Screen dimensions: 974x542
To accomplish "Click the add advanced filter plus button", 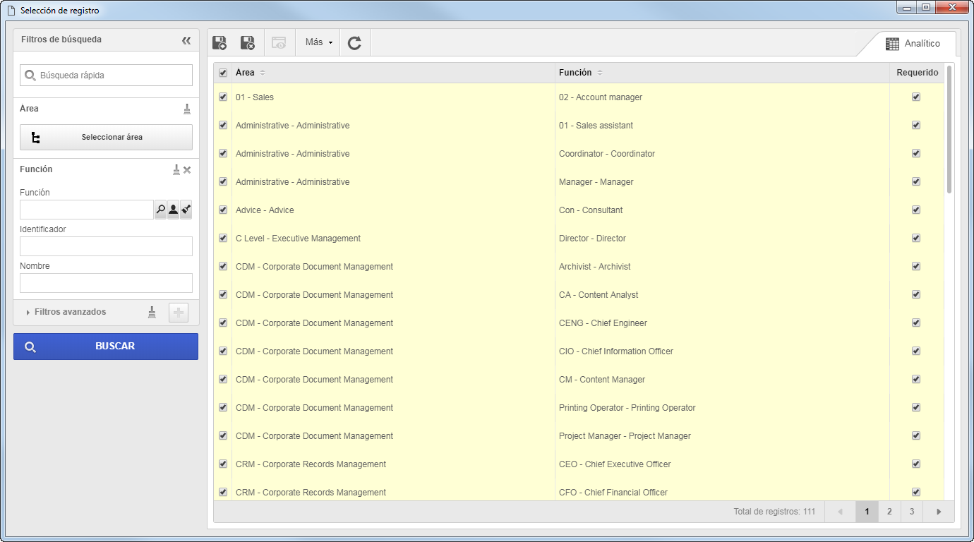I will click(179, 312).
